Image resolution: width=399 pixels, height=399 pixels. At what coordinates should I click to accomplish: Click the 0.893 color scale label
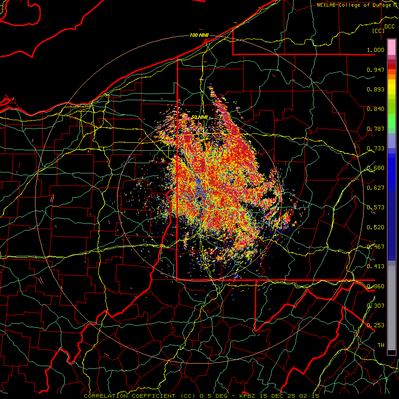[x=376, y=89]
